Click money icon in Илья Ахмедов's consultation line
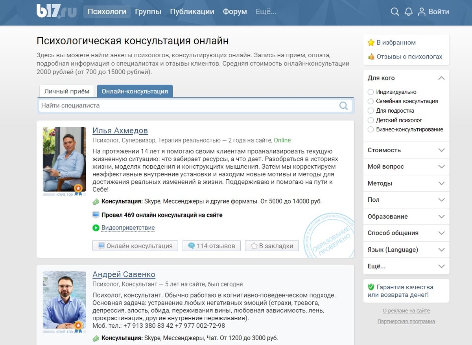The image size is (472, 345). point(96,201)
